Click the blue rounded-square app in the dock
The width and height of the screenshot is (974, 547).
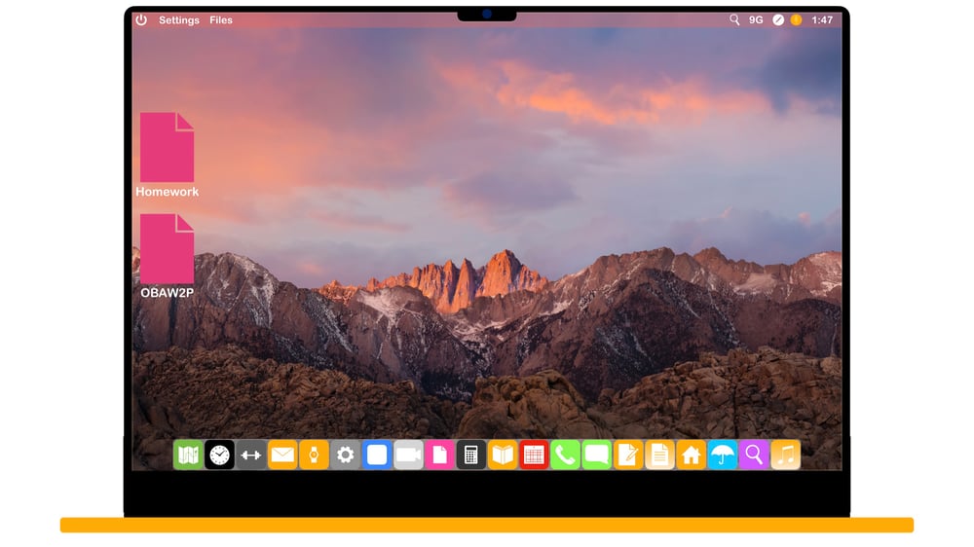(x=377, y=456)
